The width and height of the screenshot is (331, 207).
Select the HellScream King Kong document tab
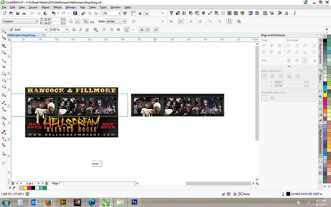[22, 35]
